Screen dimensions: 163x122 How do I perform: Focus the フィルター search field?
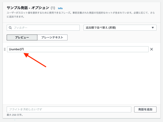[46, 28]
